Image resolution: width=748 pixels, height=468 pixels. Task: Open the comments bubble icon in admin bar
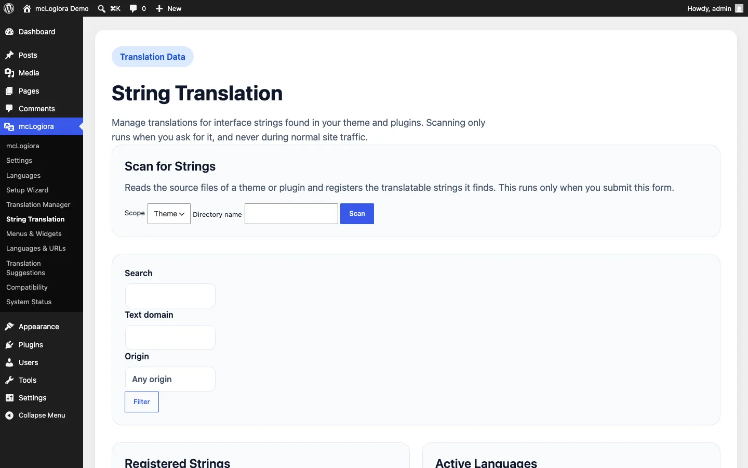pyautogui.click(x=133, y=8)
